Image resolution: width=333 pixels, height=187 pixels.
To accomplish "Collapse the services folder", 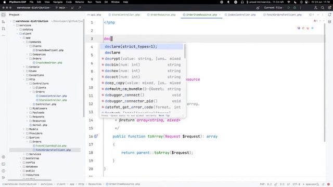I will click(14, 25).
